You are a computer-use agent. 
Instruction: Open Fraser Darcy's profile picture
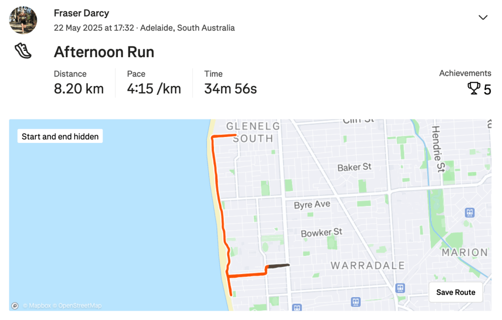(x=23, y=20)
